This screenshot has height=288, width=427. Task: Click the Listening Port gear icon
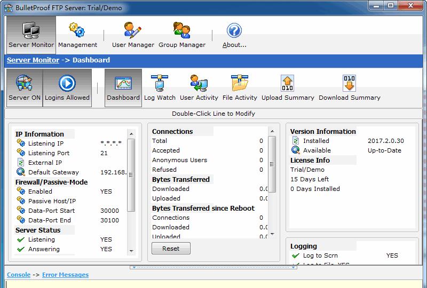click(x=21, y=153)
